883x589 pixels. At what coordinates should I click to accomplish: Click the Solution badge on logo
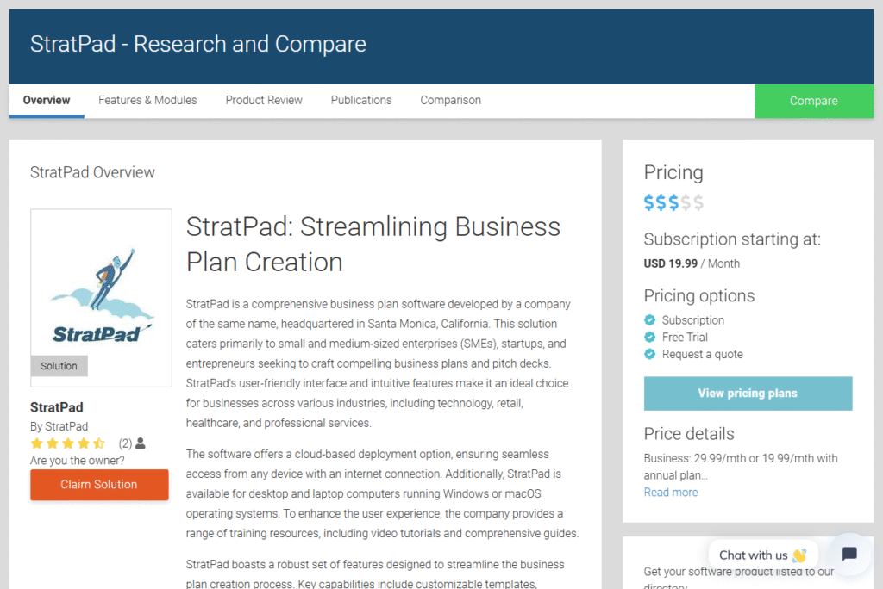(59, 366)
